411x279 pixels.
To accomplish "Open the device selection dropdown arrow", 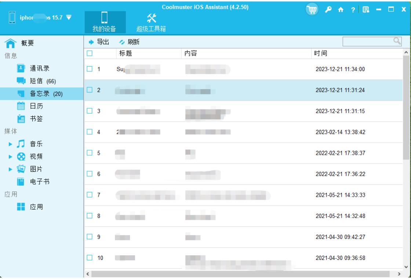I will coord(69,18).
